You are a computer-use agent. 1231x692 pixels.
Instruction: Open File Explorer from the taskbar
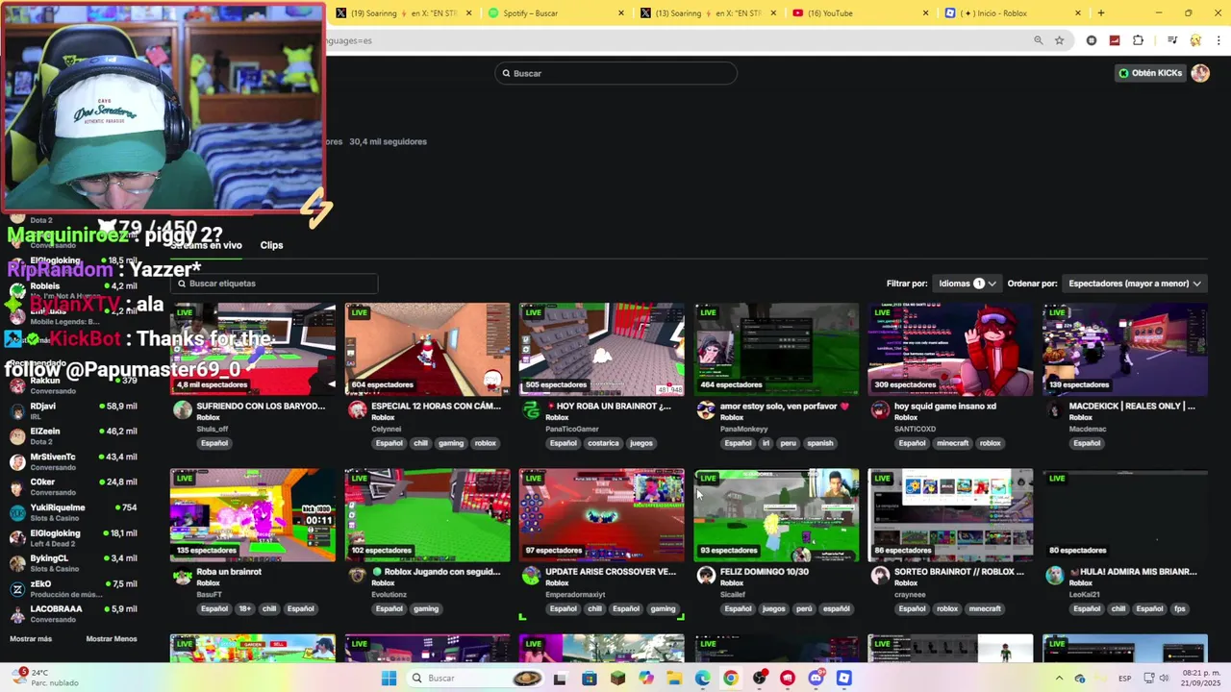click(674, 679)
